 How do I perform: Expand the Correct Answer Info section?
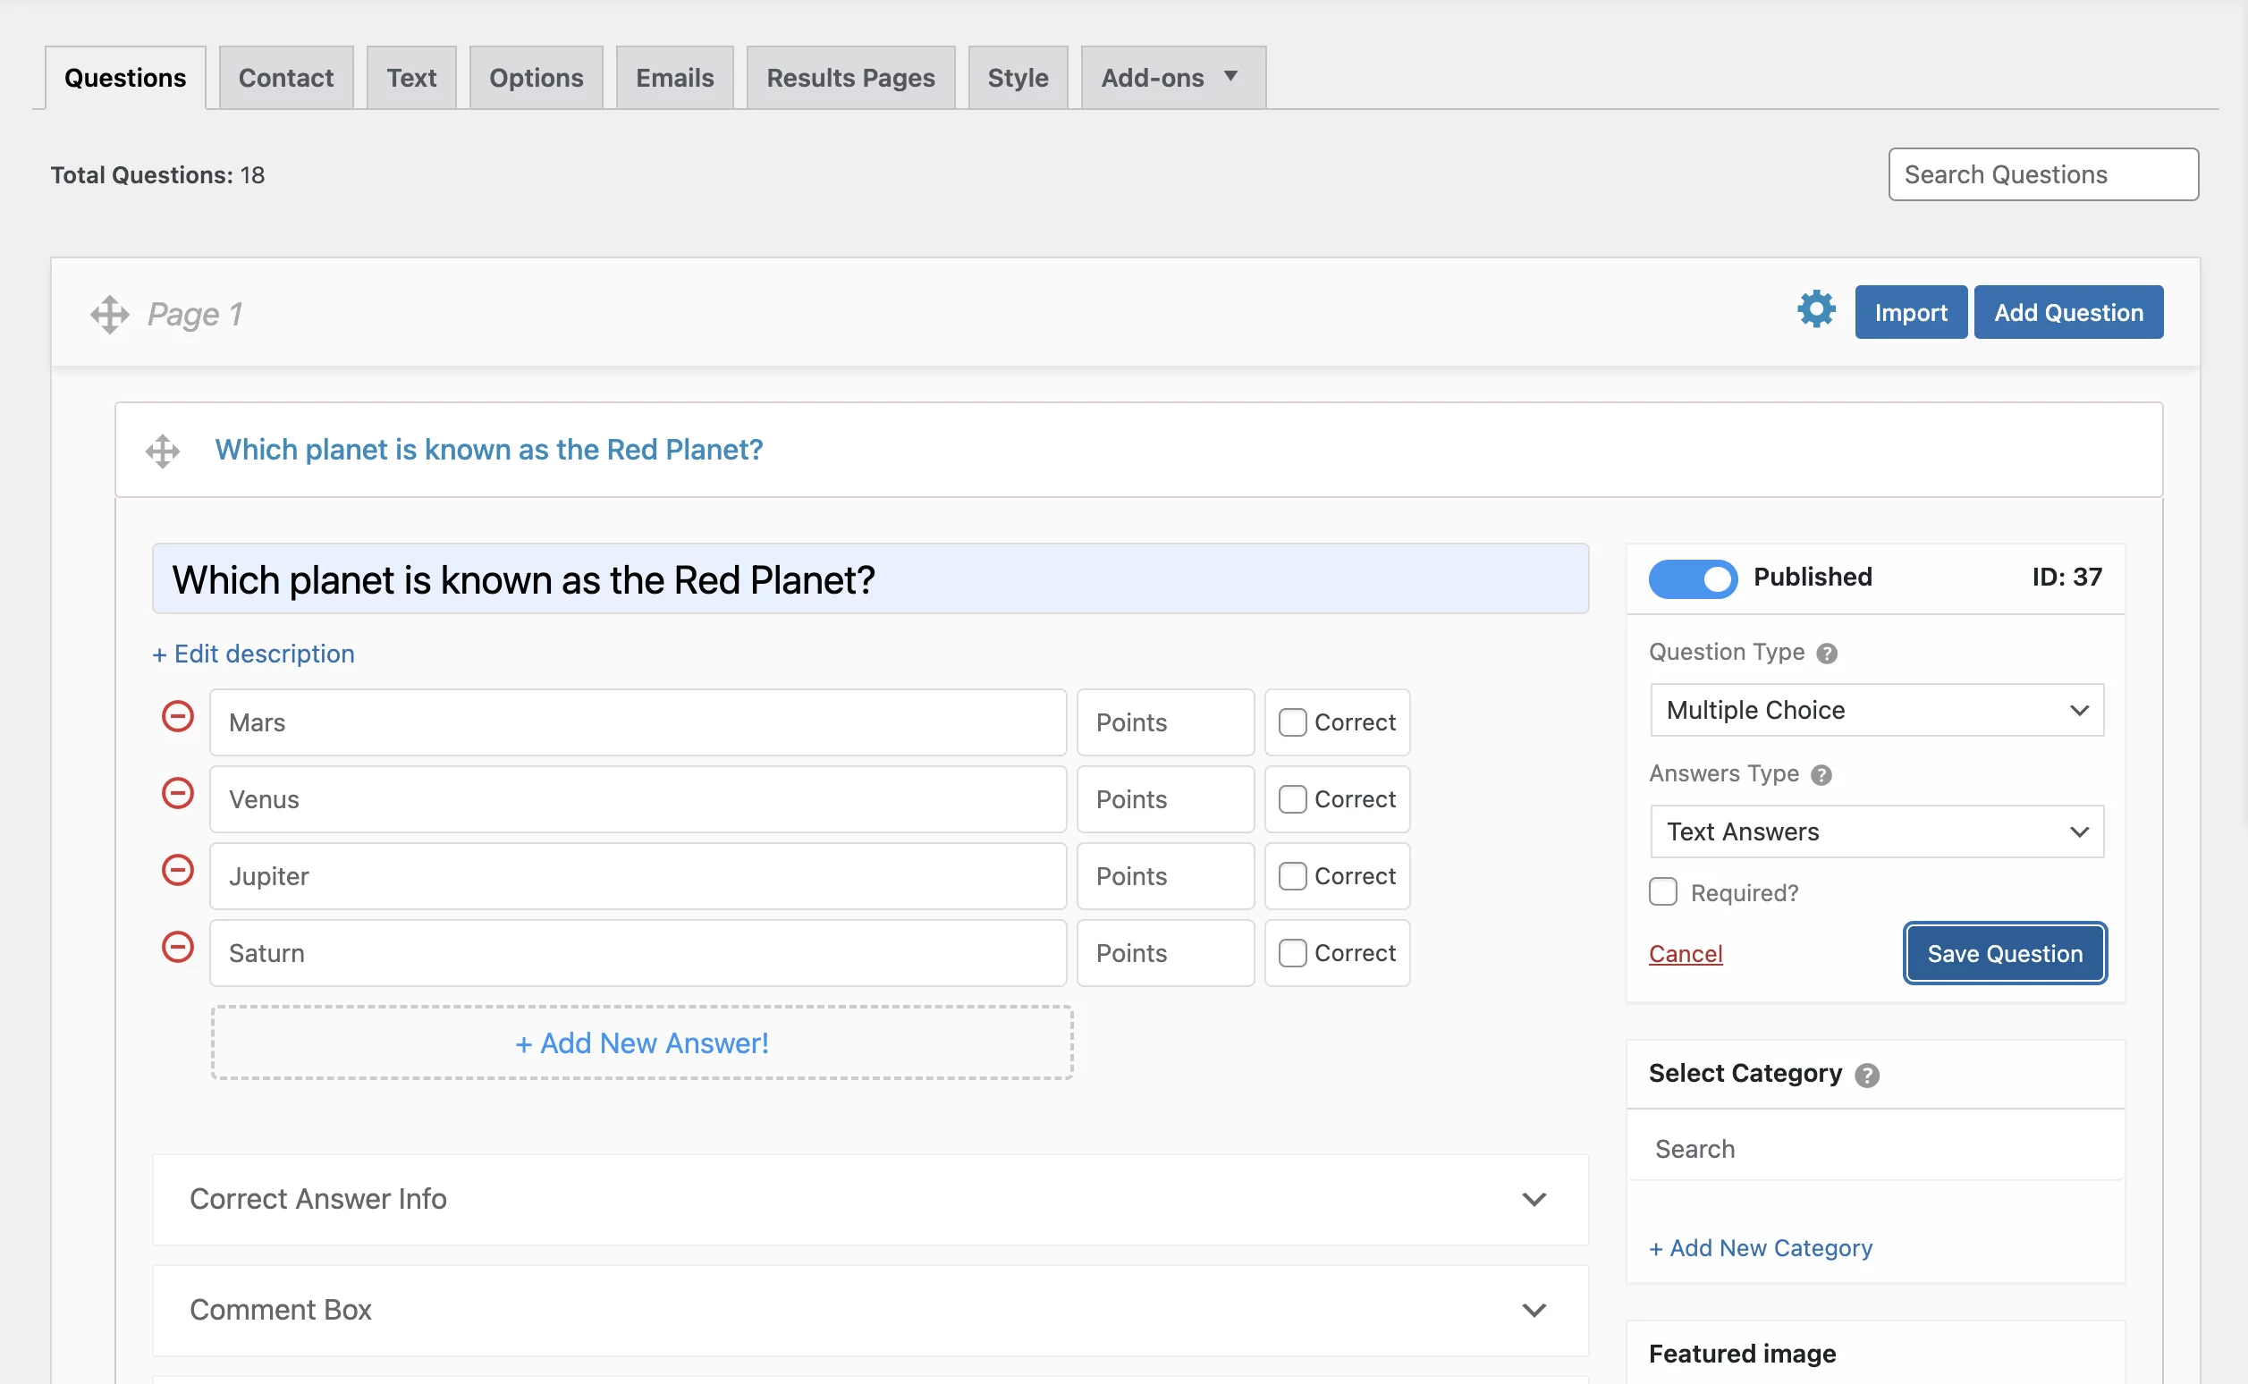tap(869, 1199)
